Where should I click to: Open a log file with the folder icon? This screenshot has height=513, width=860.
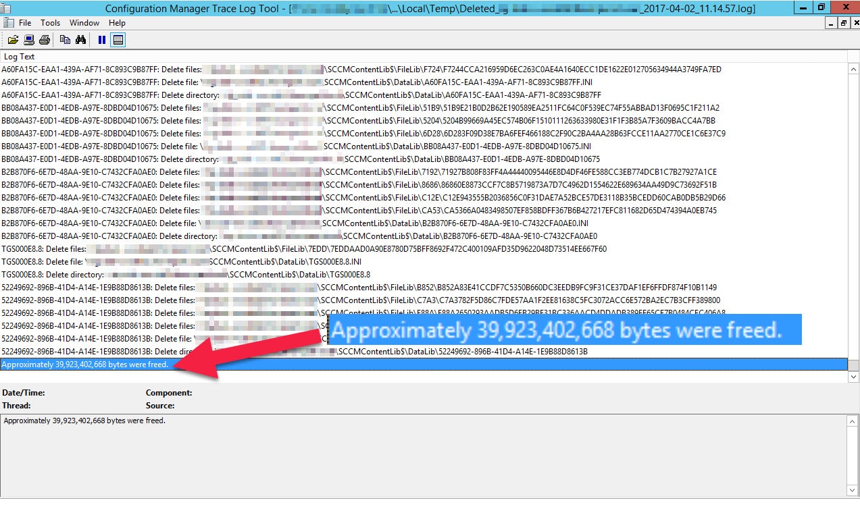coord(14,40)
